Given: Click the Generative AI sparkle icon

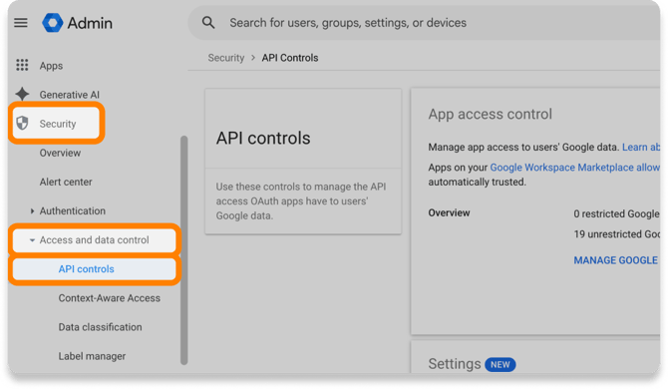Looking at the screenshot, I should [x=22, y=94].
